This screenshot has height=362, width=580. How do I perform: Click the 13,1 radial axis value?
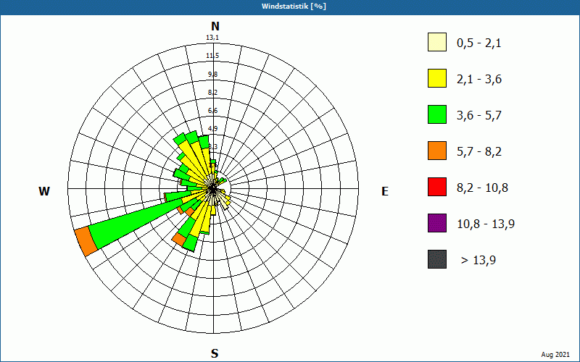(212, 38)
